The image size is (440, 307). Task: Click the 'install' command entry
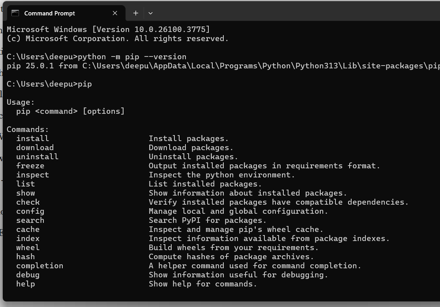point(32,138)
